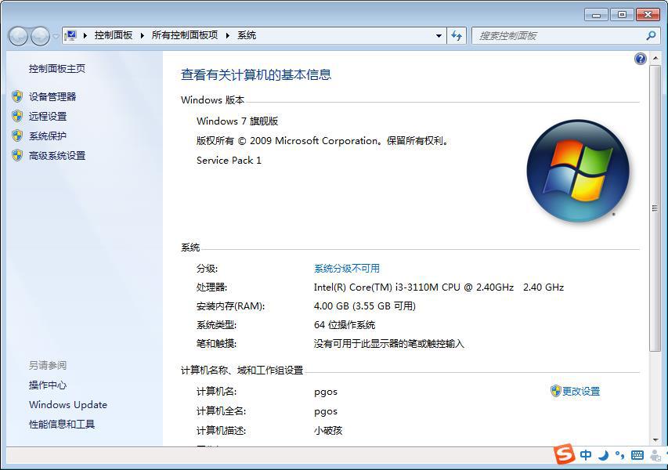668x470 pixels.
Task: Click Sogou S input method icon
Action: 565,454
